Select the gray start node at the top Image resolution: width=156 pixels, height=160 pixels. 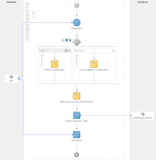point(77,6)
